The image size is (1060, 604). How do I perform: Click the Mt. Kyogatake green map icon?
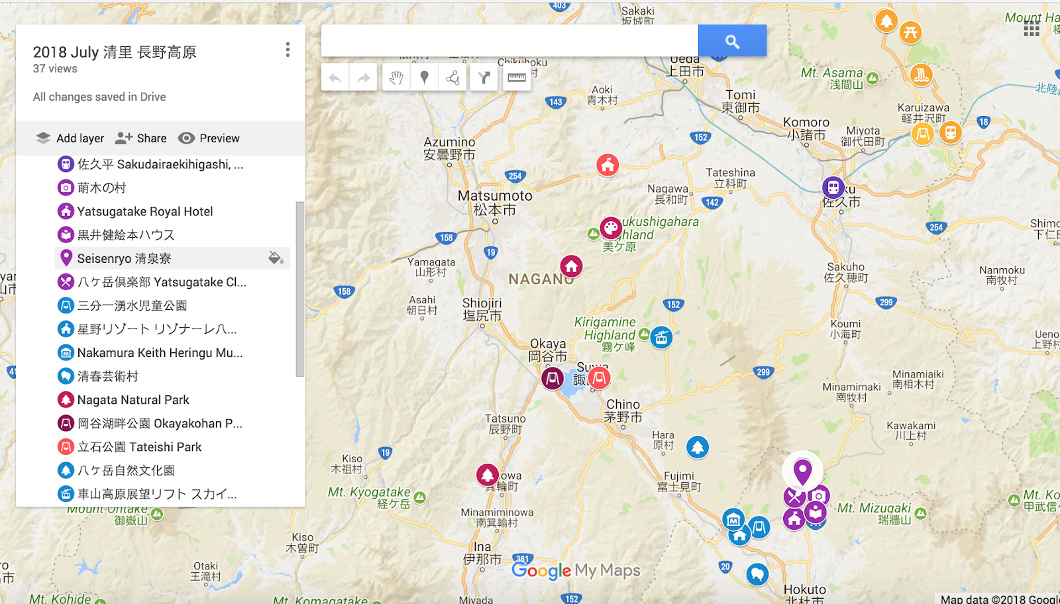point(419,497)
